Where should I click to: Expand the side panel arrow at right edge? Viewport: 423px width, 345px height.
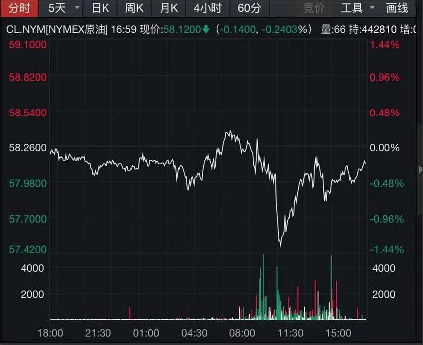(420, 170)
